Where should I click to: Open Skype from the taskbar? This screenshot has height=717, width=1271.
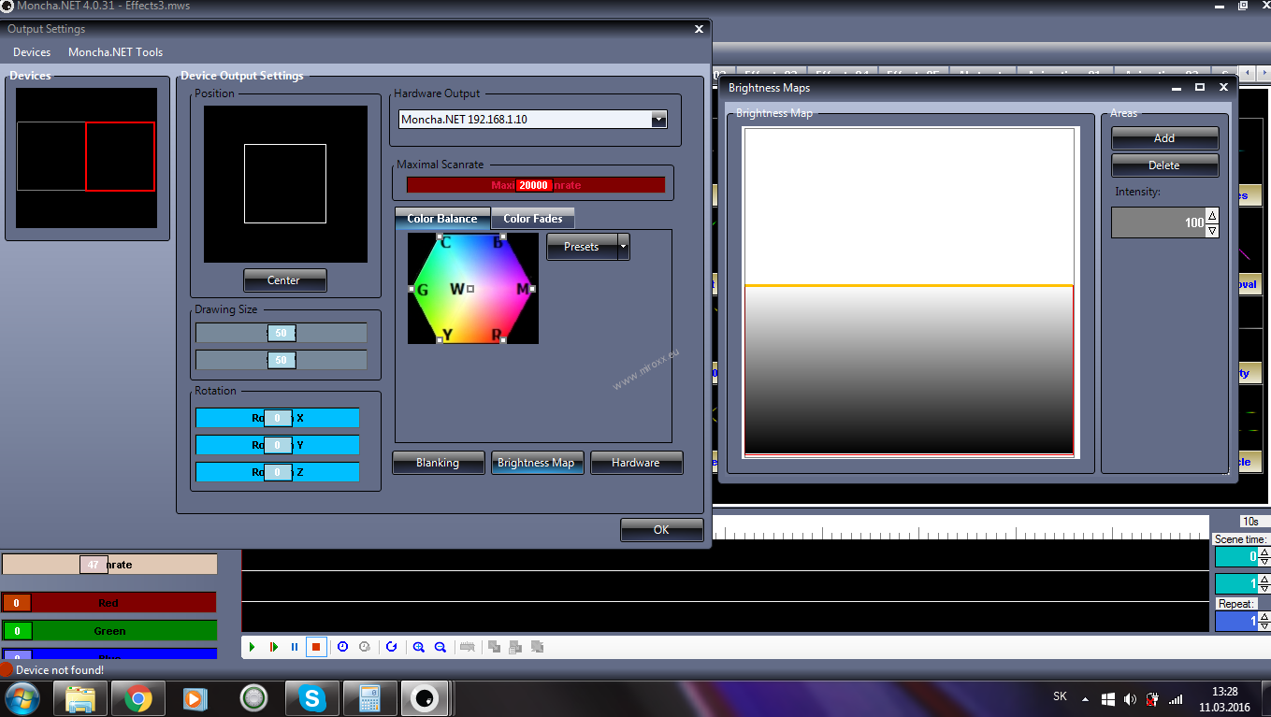[311, 698]
